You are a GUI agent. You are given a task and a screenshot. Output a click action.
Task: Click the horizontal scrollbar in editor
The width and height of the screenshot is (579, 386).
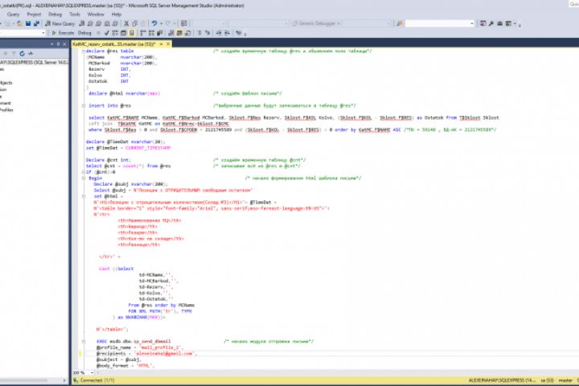(322, 373)
